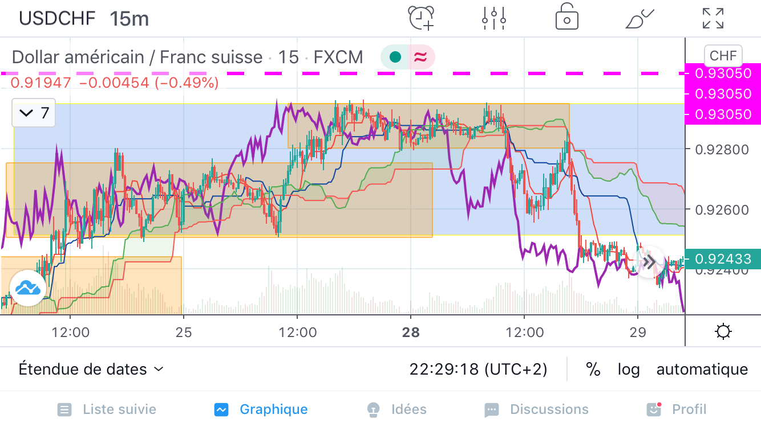Image resolution: width=761 pixels, height=427 pixels.
Task: Click the USDCHF symbol name
Action: click(57, 19)
